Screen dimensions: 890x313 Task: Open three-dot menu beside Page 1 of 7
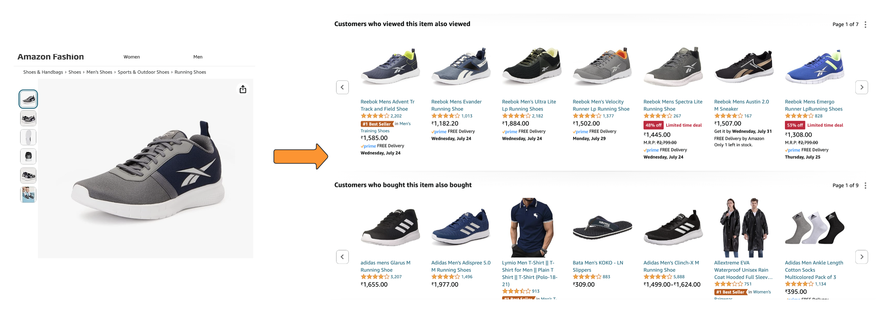(865, 25)
